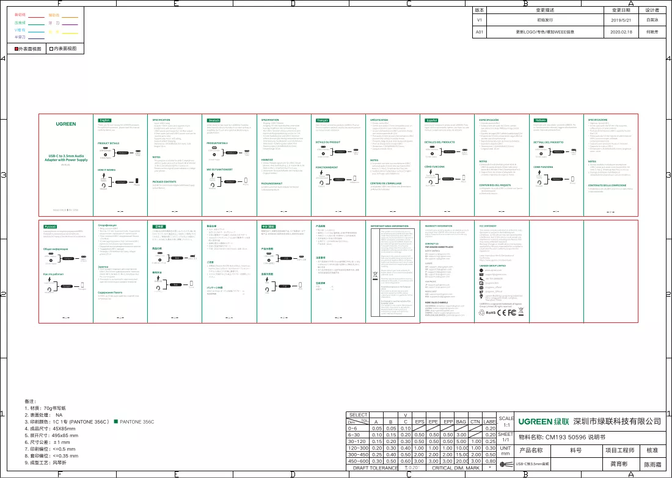Click the "SCALE 1:1" cell
This screenshot has height=478, width=672.
[506, 422]
